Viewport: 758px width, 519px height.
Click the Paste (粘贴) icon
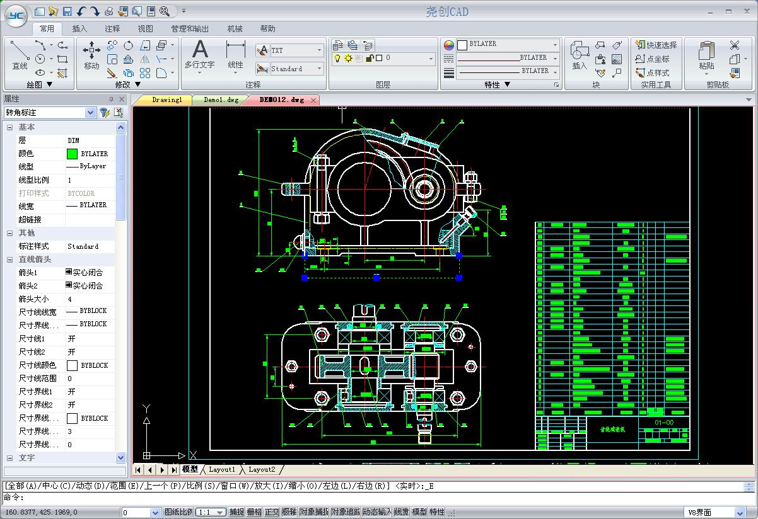point(706,55)
